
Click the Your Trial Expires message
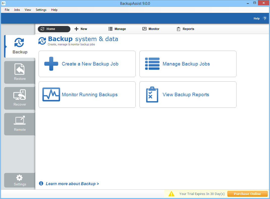pyautogui.click(x=202, y=194)
